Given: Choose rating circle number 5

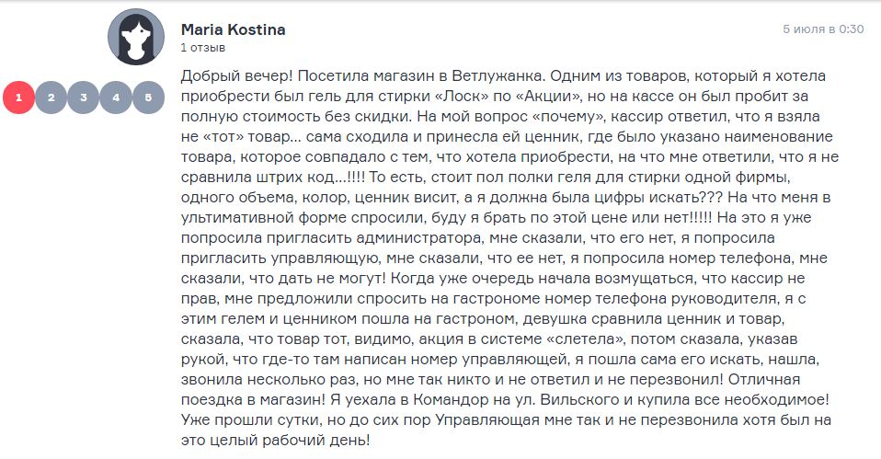Looking at the screenshot, I should pyautogui.click(x=148, y=98).
